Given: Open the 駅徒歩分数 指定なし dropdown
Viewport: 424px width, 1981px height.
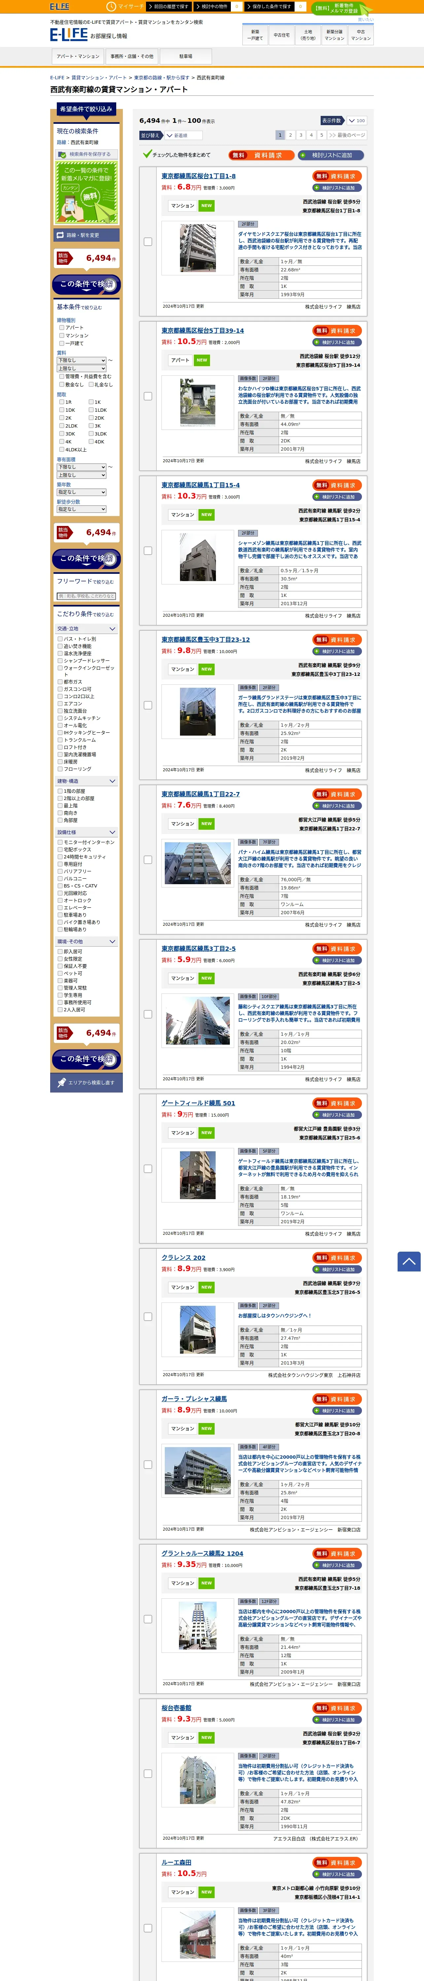Looking at the screenshot, I should click(82, 509).
